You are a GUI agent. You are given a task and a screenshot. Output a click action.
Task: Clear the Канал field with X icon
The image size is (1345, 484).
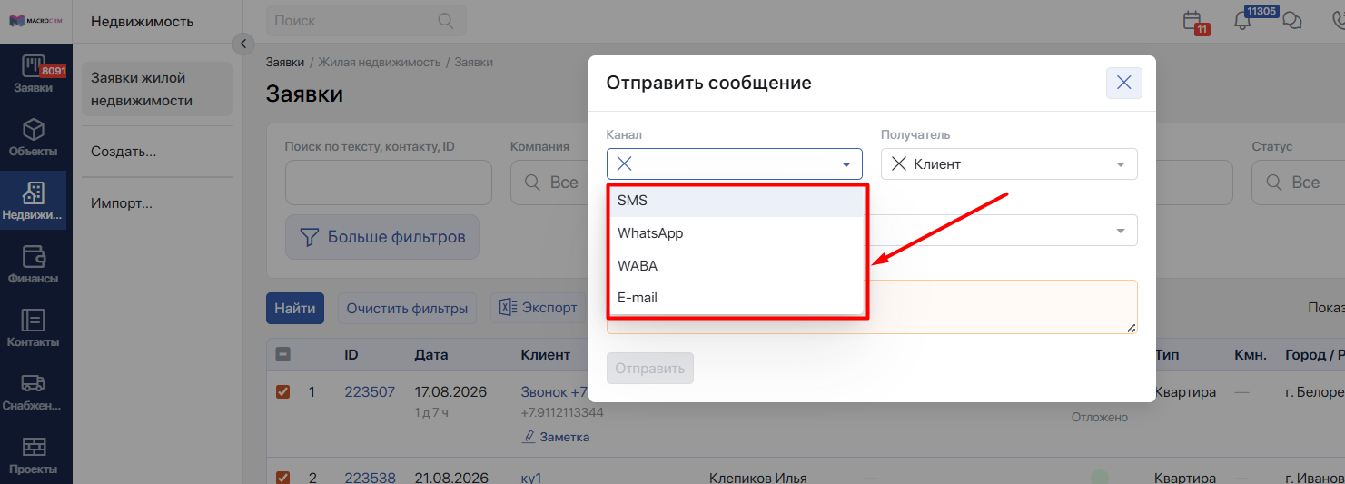(624, 164)
